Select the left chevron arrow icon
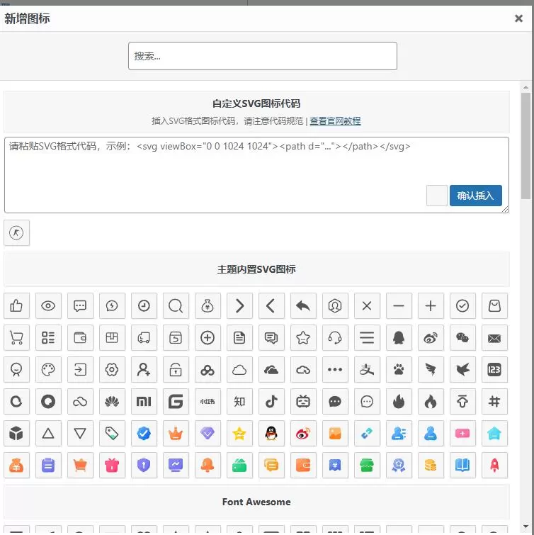Screen dimensions: 534x535 pyautogui.click(x=271, y=305)
